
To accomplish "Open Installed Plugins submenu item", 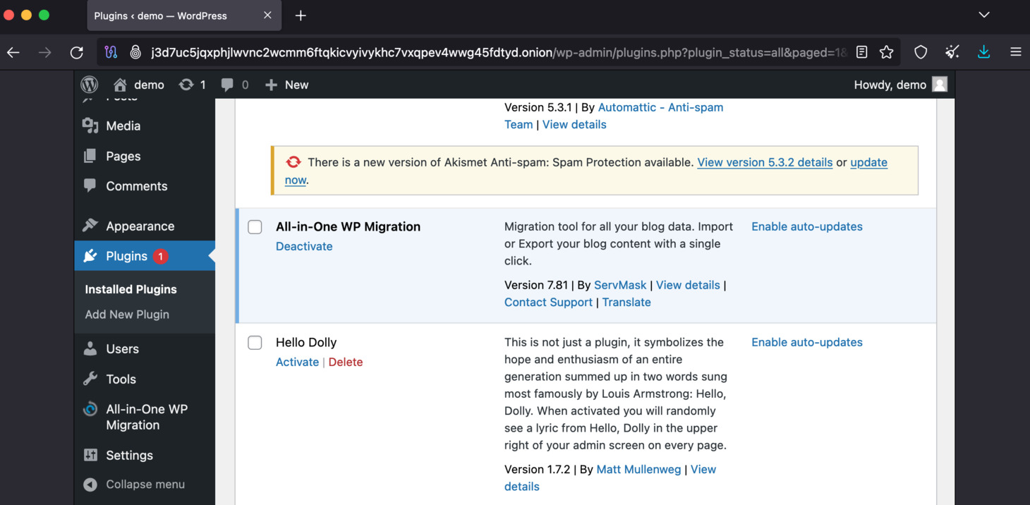I will pyautogui.click(x=131, y=289).
